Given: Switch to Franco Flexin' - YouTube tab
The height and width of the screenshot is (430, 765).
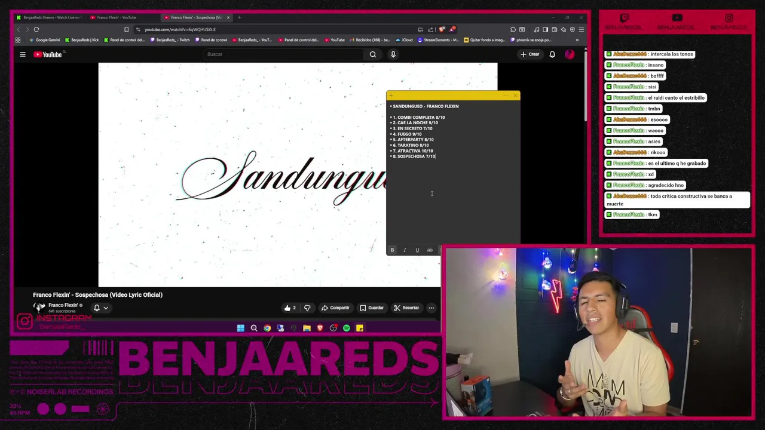Looking at the screenshot, I should pyautogui.click(x=123, y=17).
